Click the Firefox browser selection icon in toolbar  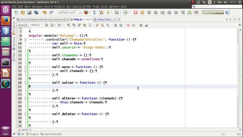86,13
